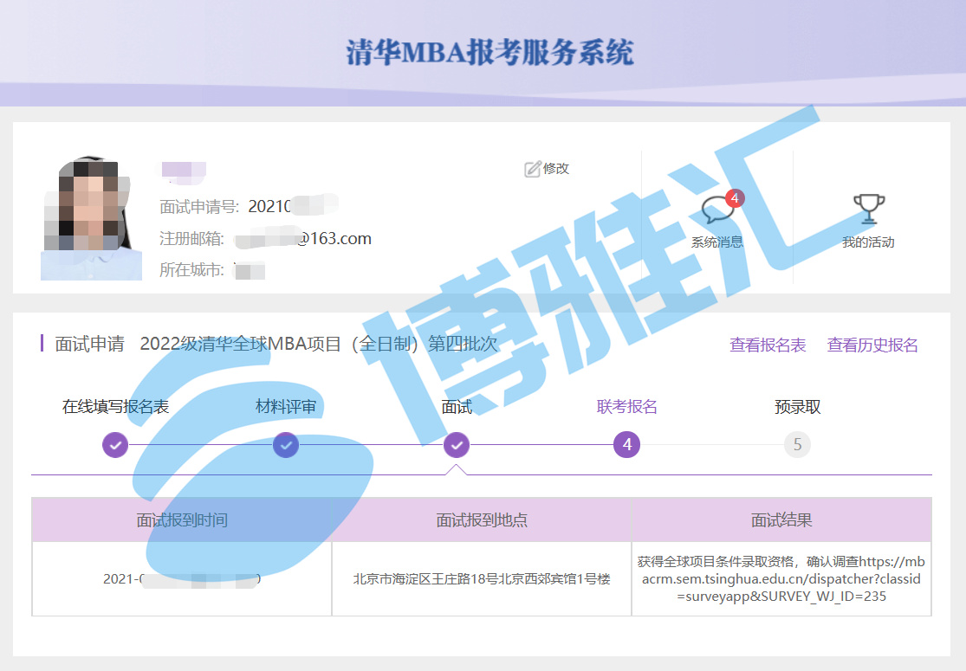Screen dimensions: 966x671
Task: Click the 面试申请号 label
Action: [199, 207]
